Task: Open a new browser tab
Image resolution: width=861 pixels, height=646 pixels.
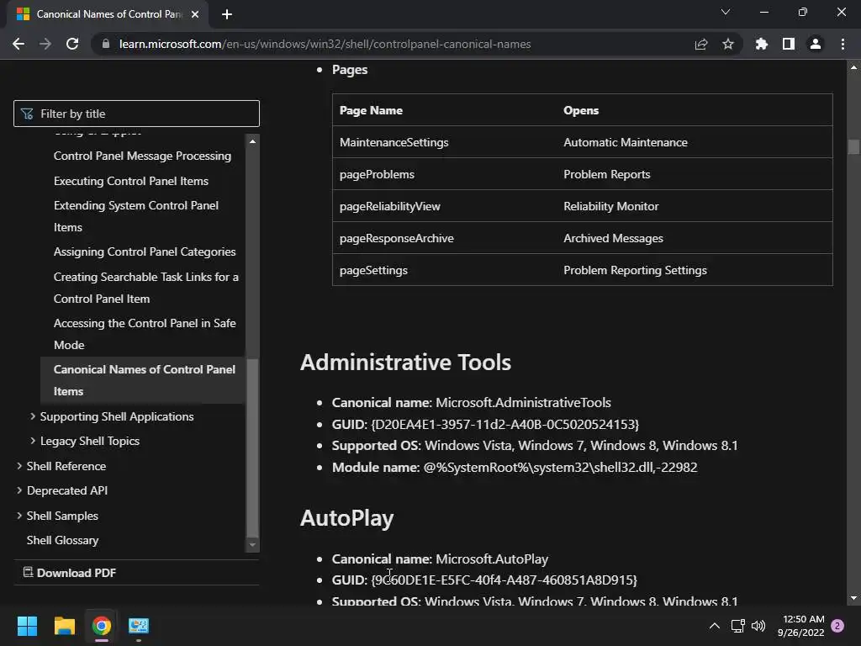Action: (227, 14)
